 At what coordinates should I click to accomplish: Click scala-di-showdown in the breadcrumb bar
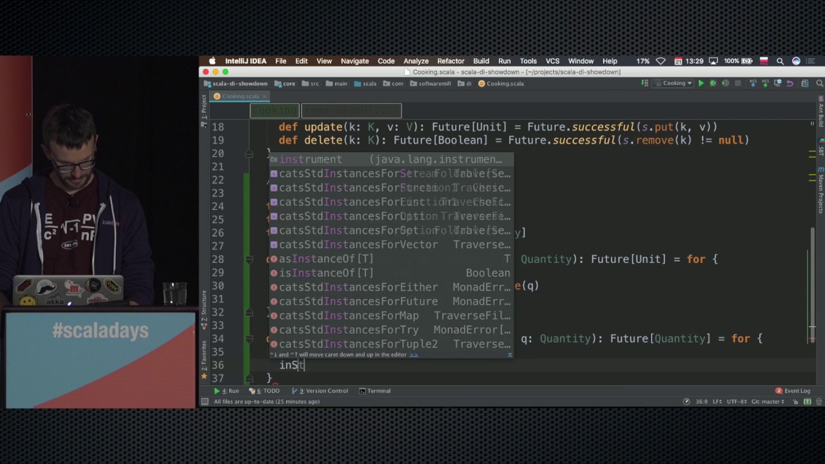(x=235, y=84)
